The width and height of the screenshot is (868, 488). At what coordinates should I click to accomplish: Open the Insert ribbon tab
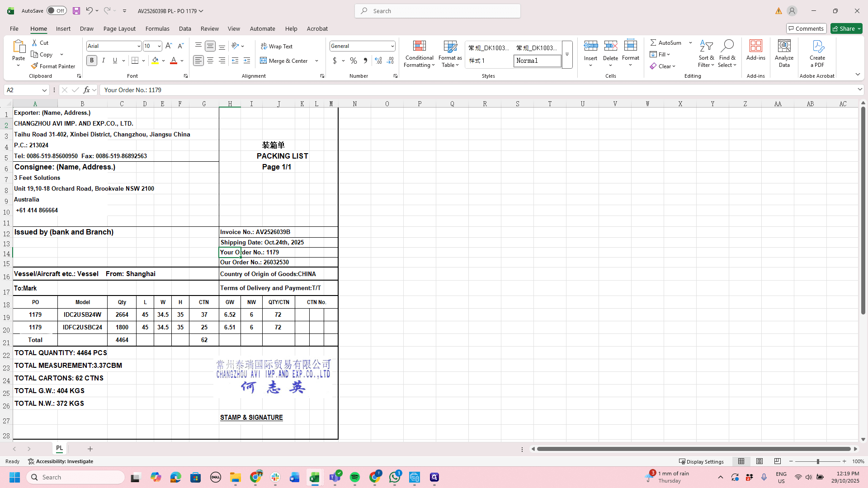(x=63, y=28)
